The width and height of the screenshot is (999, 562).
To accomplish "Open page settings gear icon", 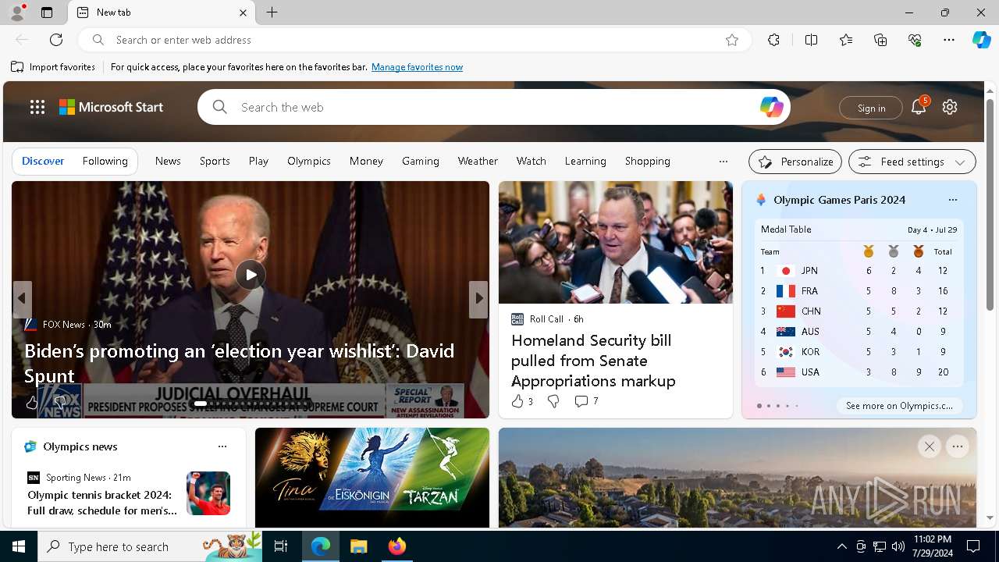I will pyautogui.click(x=950, y=107).
